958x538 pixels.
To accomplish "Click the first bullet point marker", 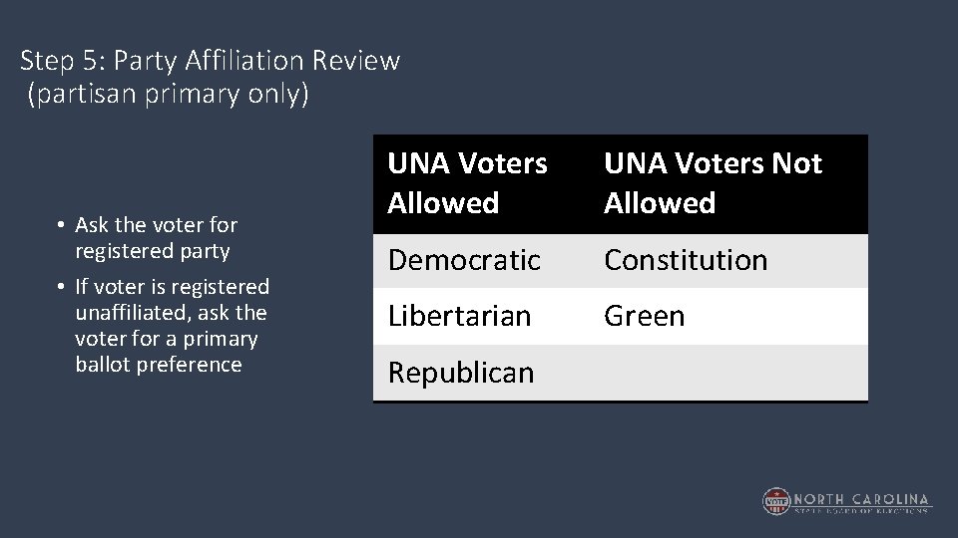I will click(x=62, y=226).
